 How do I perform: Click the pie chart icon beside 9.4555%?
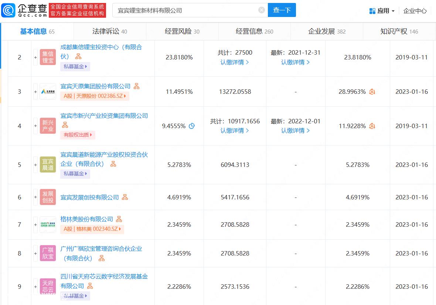(192, 126)
